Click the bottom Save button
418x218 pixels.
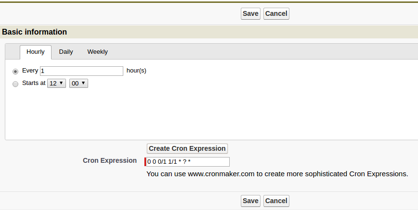[250, 201]
